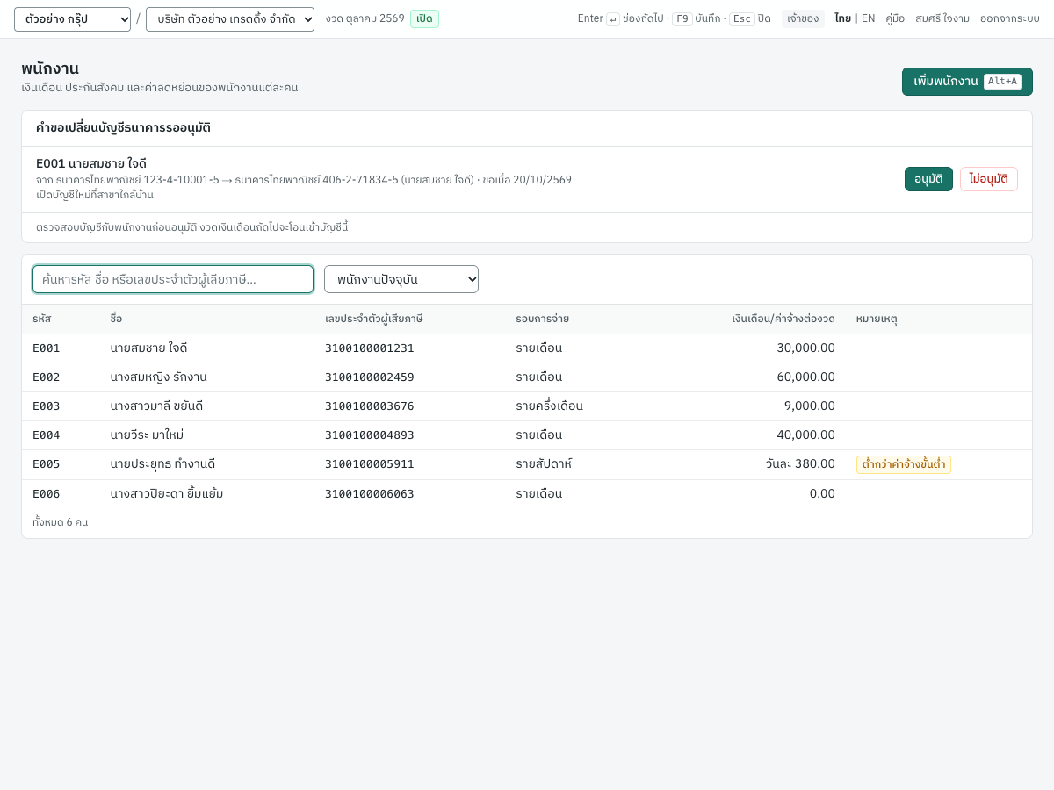1054x790 pixels.
Task: Click ออกจากระบบ to log out
Action: 1010,18
